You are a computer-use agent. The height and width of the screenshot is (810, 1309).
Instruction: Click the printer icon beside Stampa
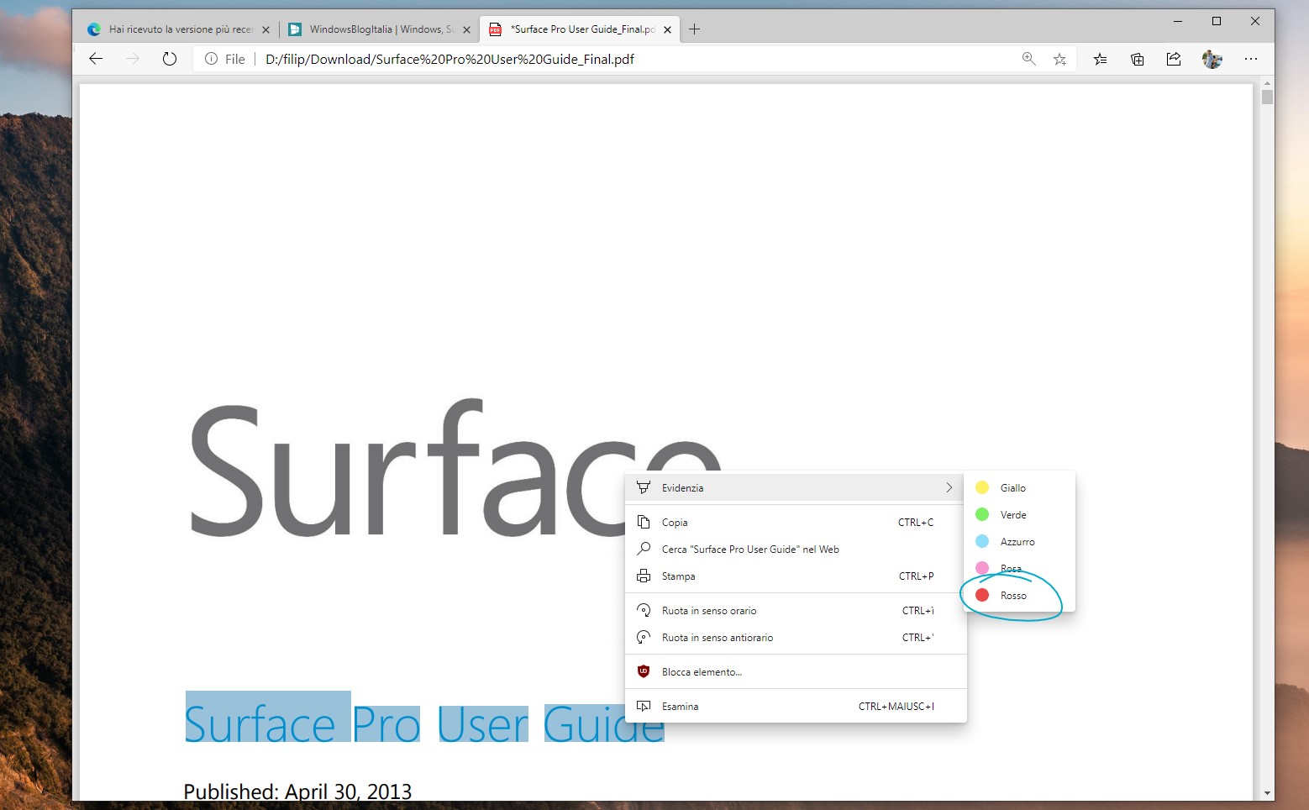[x=644, y=576]
